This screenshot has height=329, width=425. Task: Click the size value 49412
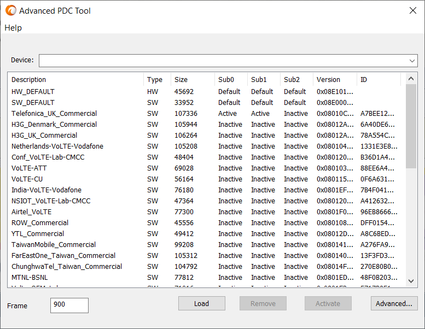click(184, 234)
